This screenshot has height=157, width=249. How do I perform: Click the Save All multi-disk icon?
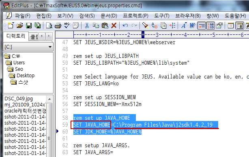coord(38,25)
